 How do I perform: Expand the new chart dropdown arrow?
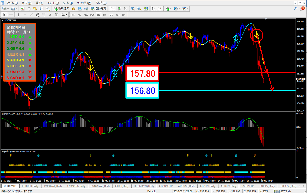click(x=8, y=9)
